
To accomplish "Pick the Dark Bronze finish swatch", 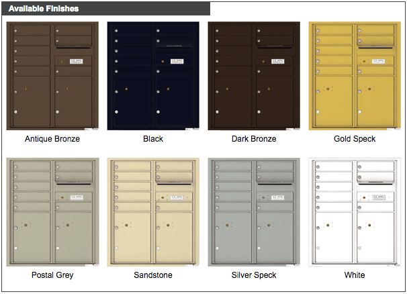I will pos(254,76).
